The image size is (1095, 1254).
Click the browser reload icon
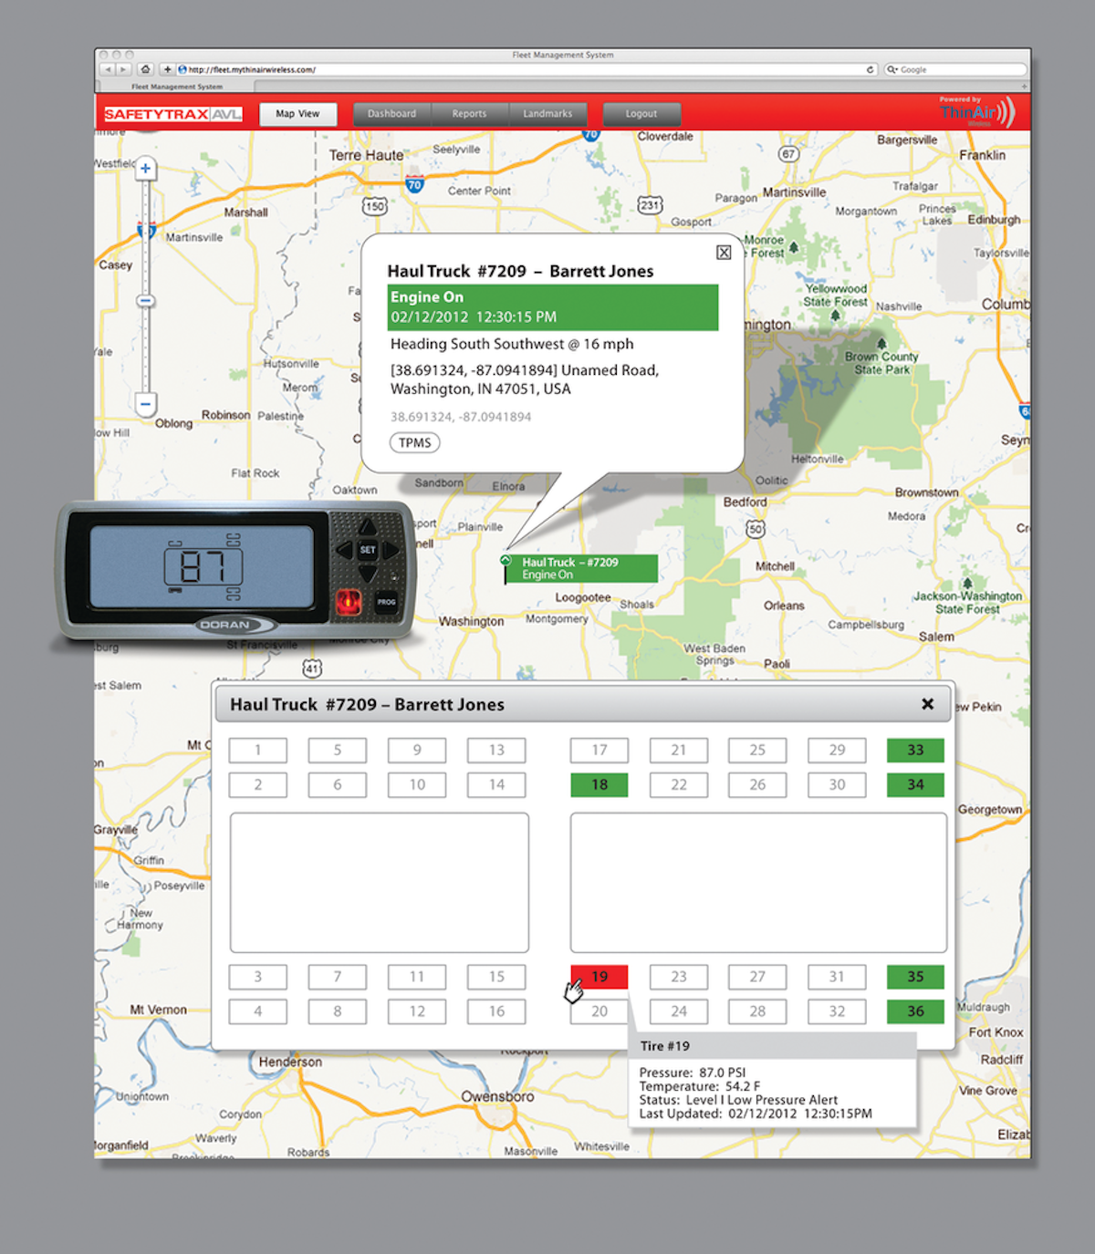pyautogui.click(x=870, y=68)
